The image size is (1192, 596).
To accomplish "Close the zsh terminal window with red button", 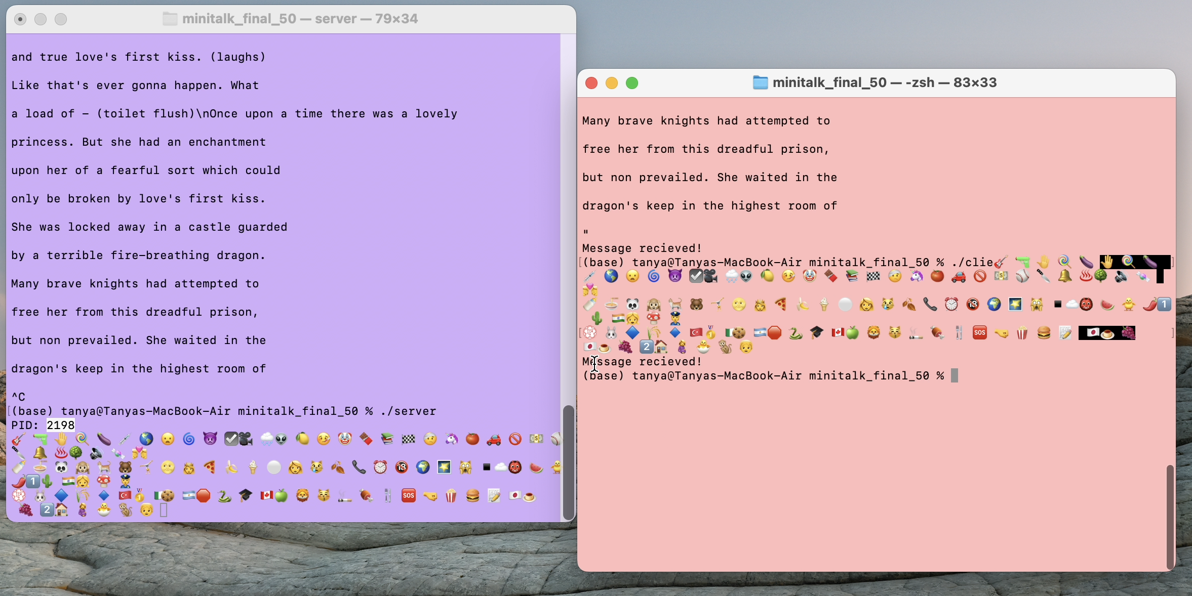I will click(x=591, y=83).
